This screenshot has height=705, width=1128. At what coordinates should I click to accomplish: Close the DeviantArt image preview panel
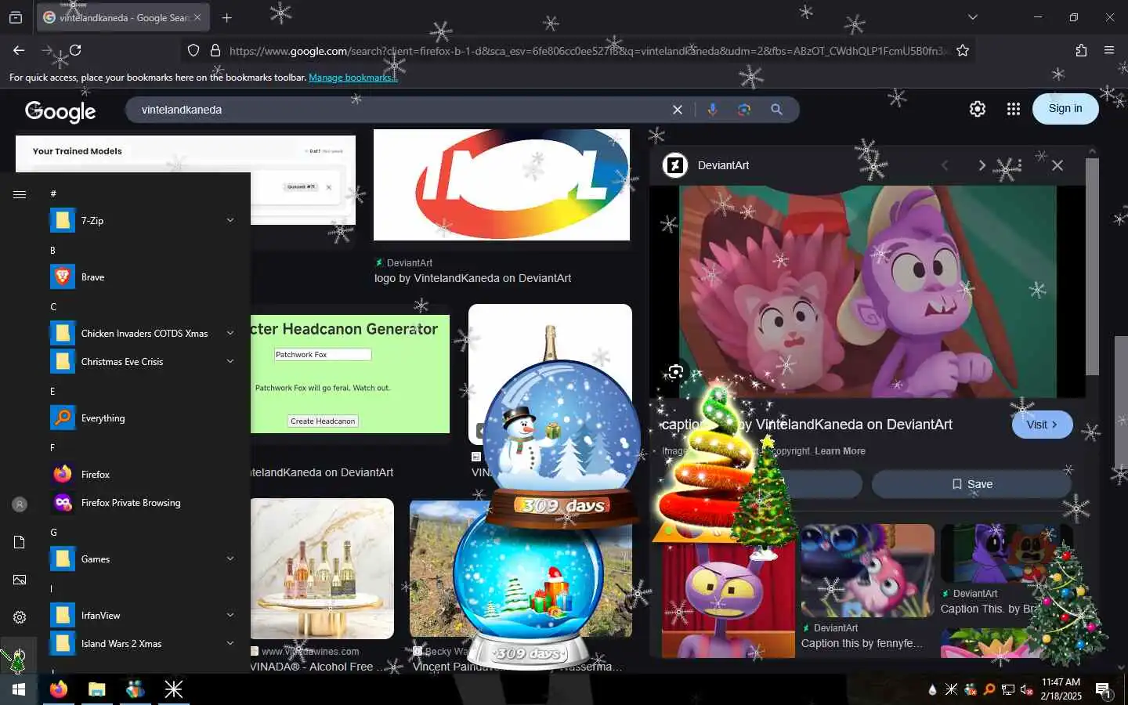(1057, 165)
